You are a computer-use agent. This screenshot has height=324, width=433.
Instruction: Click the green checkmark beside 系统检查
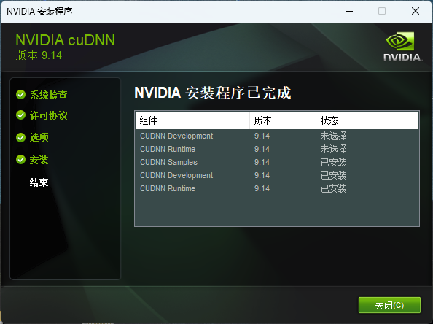click(x=20, y=95)
